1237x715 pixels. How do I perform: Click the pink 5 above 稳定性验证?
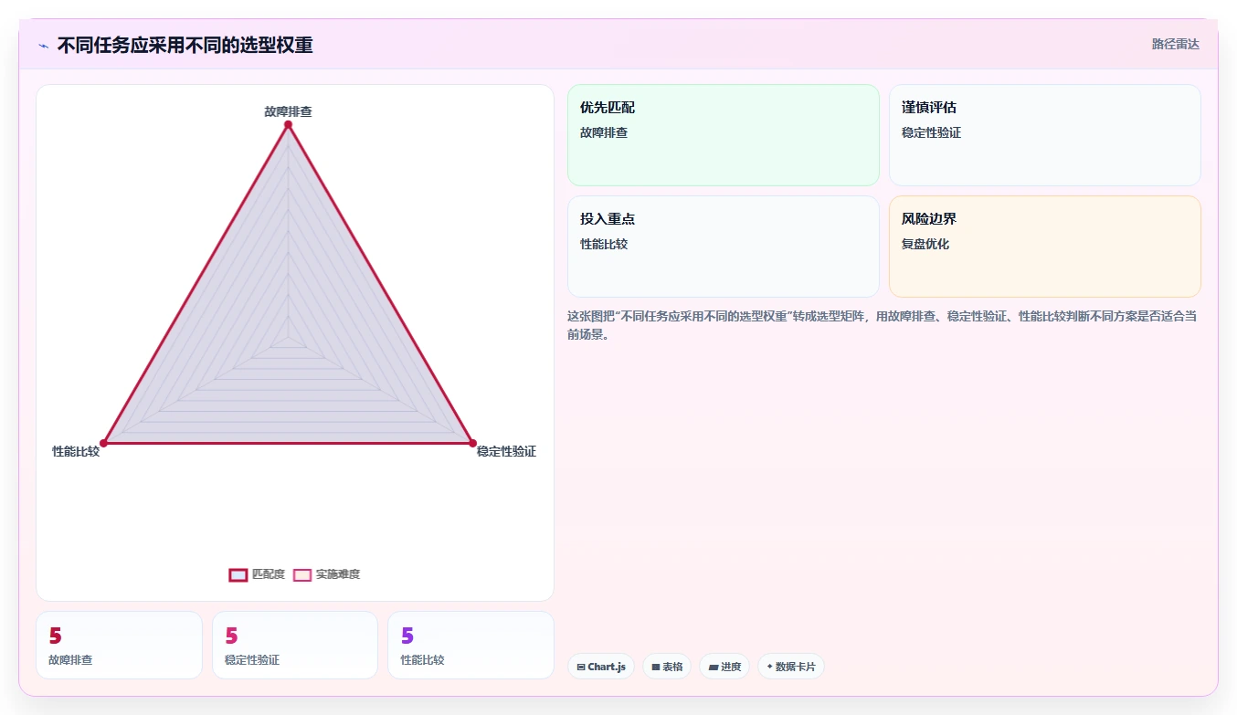pos(231,636)
